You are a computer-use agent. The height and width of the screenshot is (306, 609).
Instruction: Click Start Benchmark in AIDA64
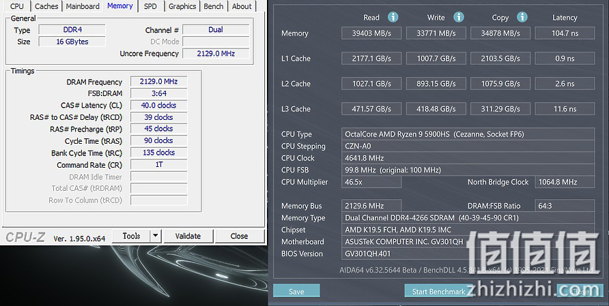[x=439, y=291]
